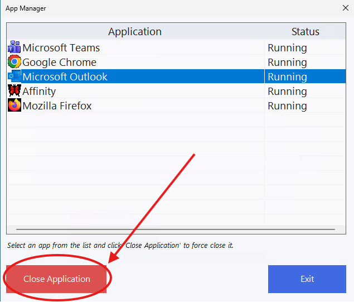
Task: Click the Google Chrome icon
Action: click(x=14, y=62)
